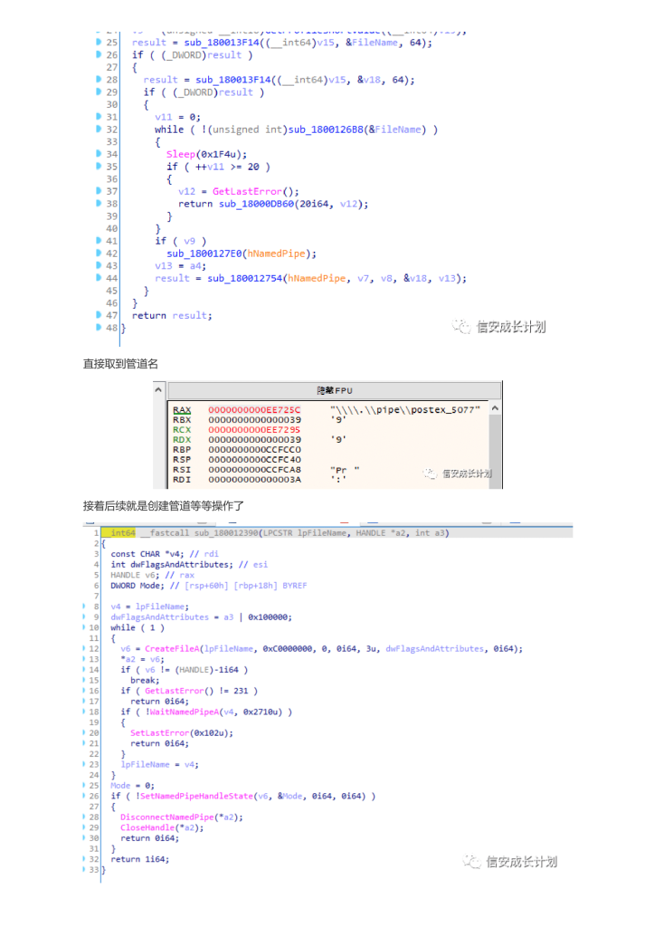Click the up arrow left of register panel
This screenshot has height=927, width=655.
point(158,390)
